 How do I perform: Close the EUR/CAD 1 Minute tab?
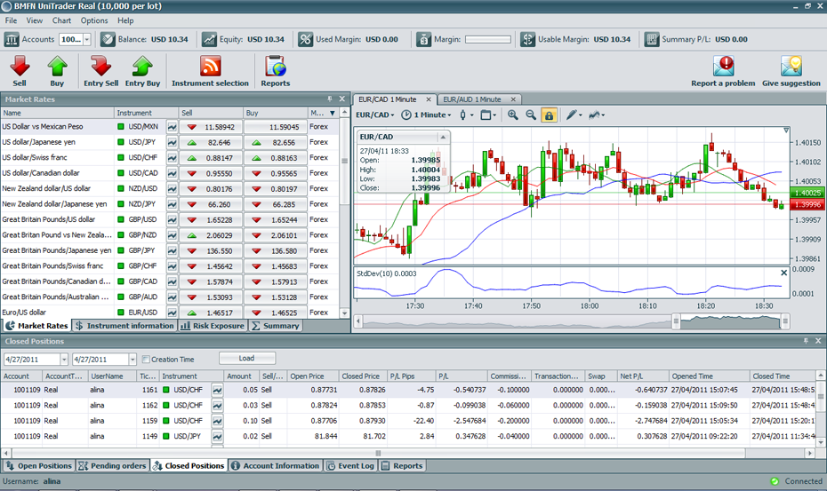429,99
